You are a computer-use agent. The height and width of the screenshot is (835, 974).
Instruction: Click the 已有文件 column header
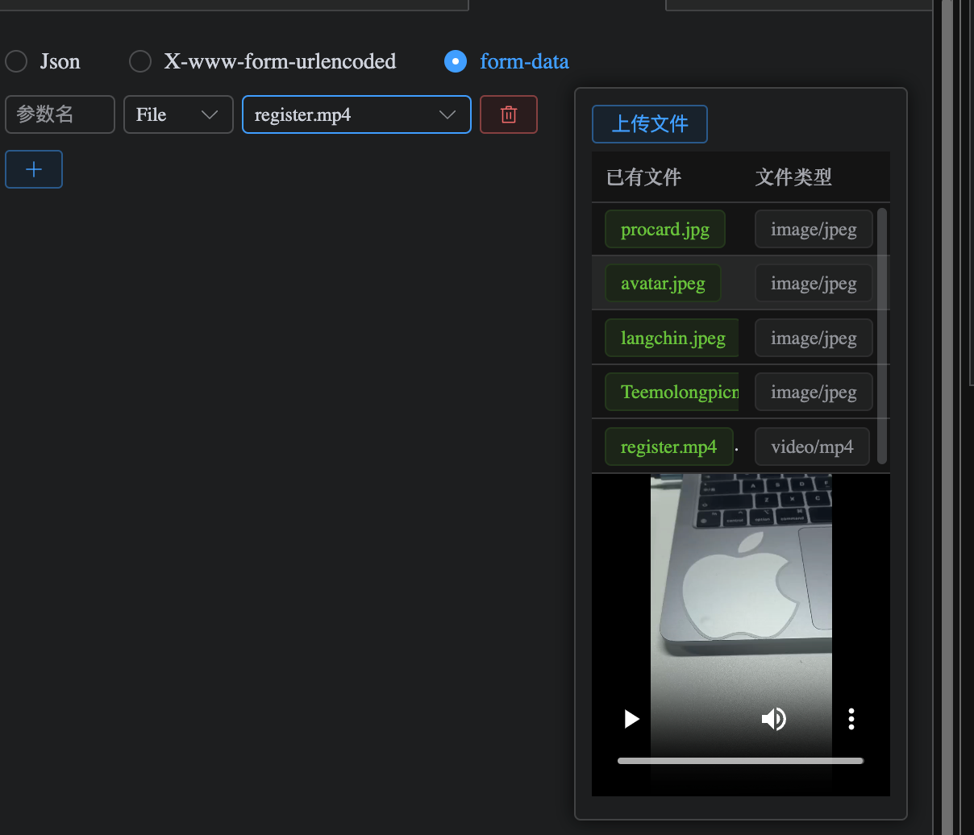[644, 177]
